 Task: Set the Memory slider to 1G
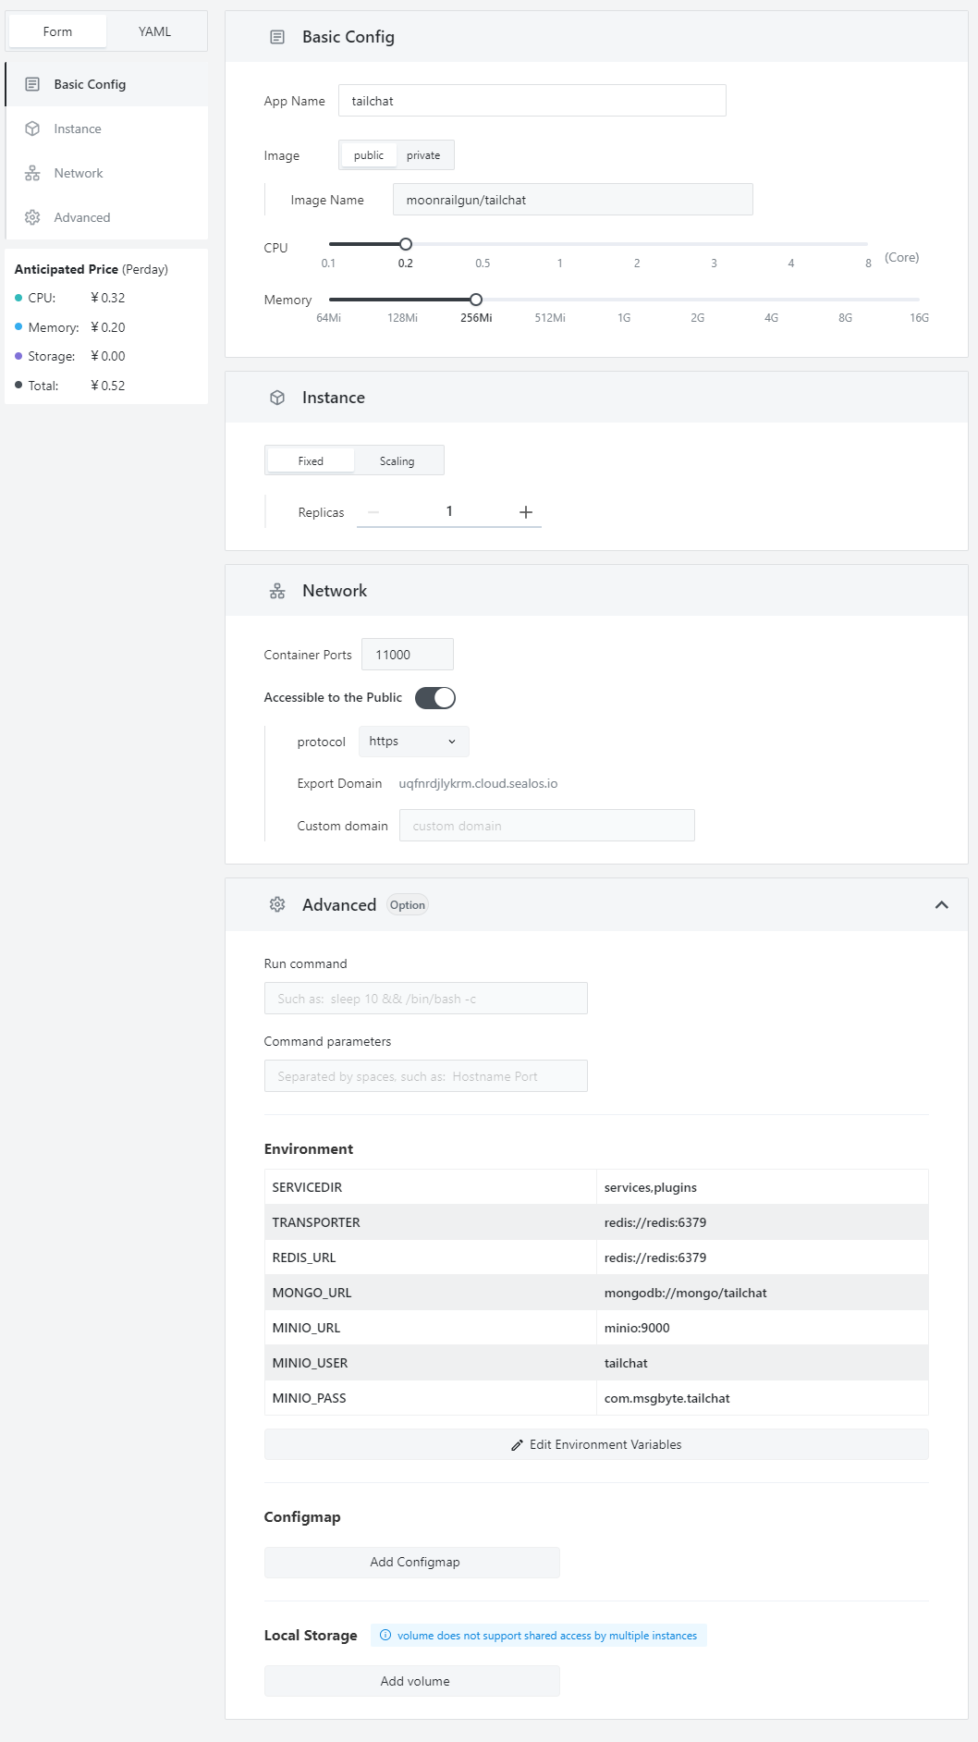624,300
